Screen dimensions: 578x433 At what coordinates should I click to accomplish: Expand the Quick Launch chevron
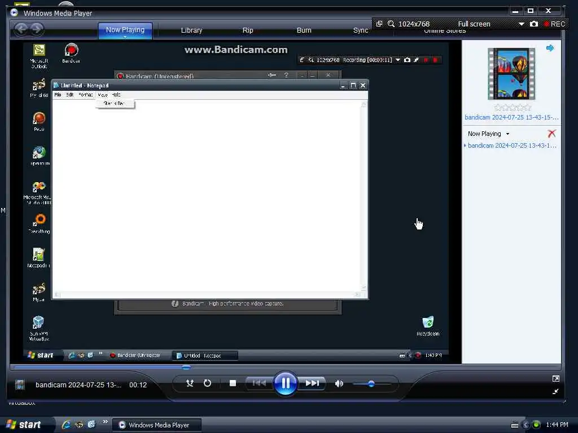pyautogui.click(x=106, y=422)
